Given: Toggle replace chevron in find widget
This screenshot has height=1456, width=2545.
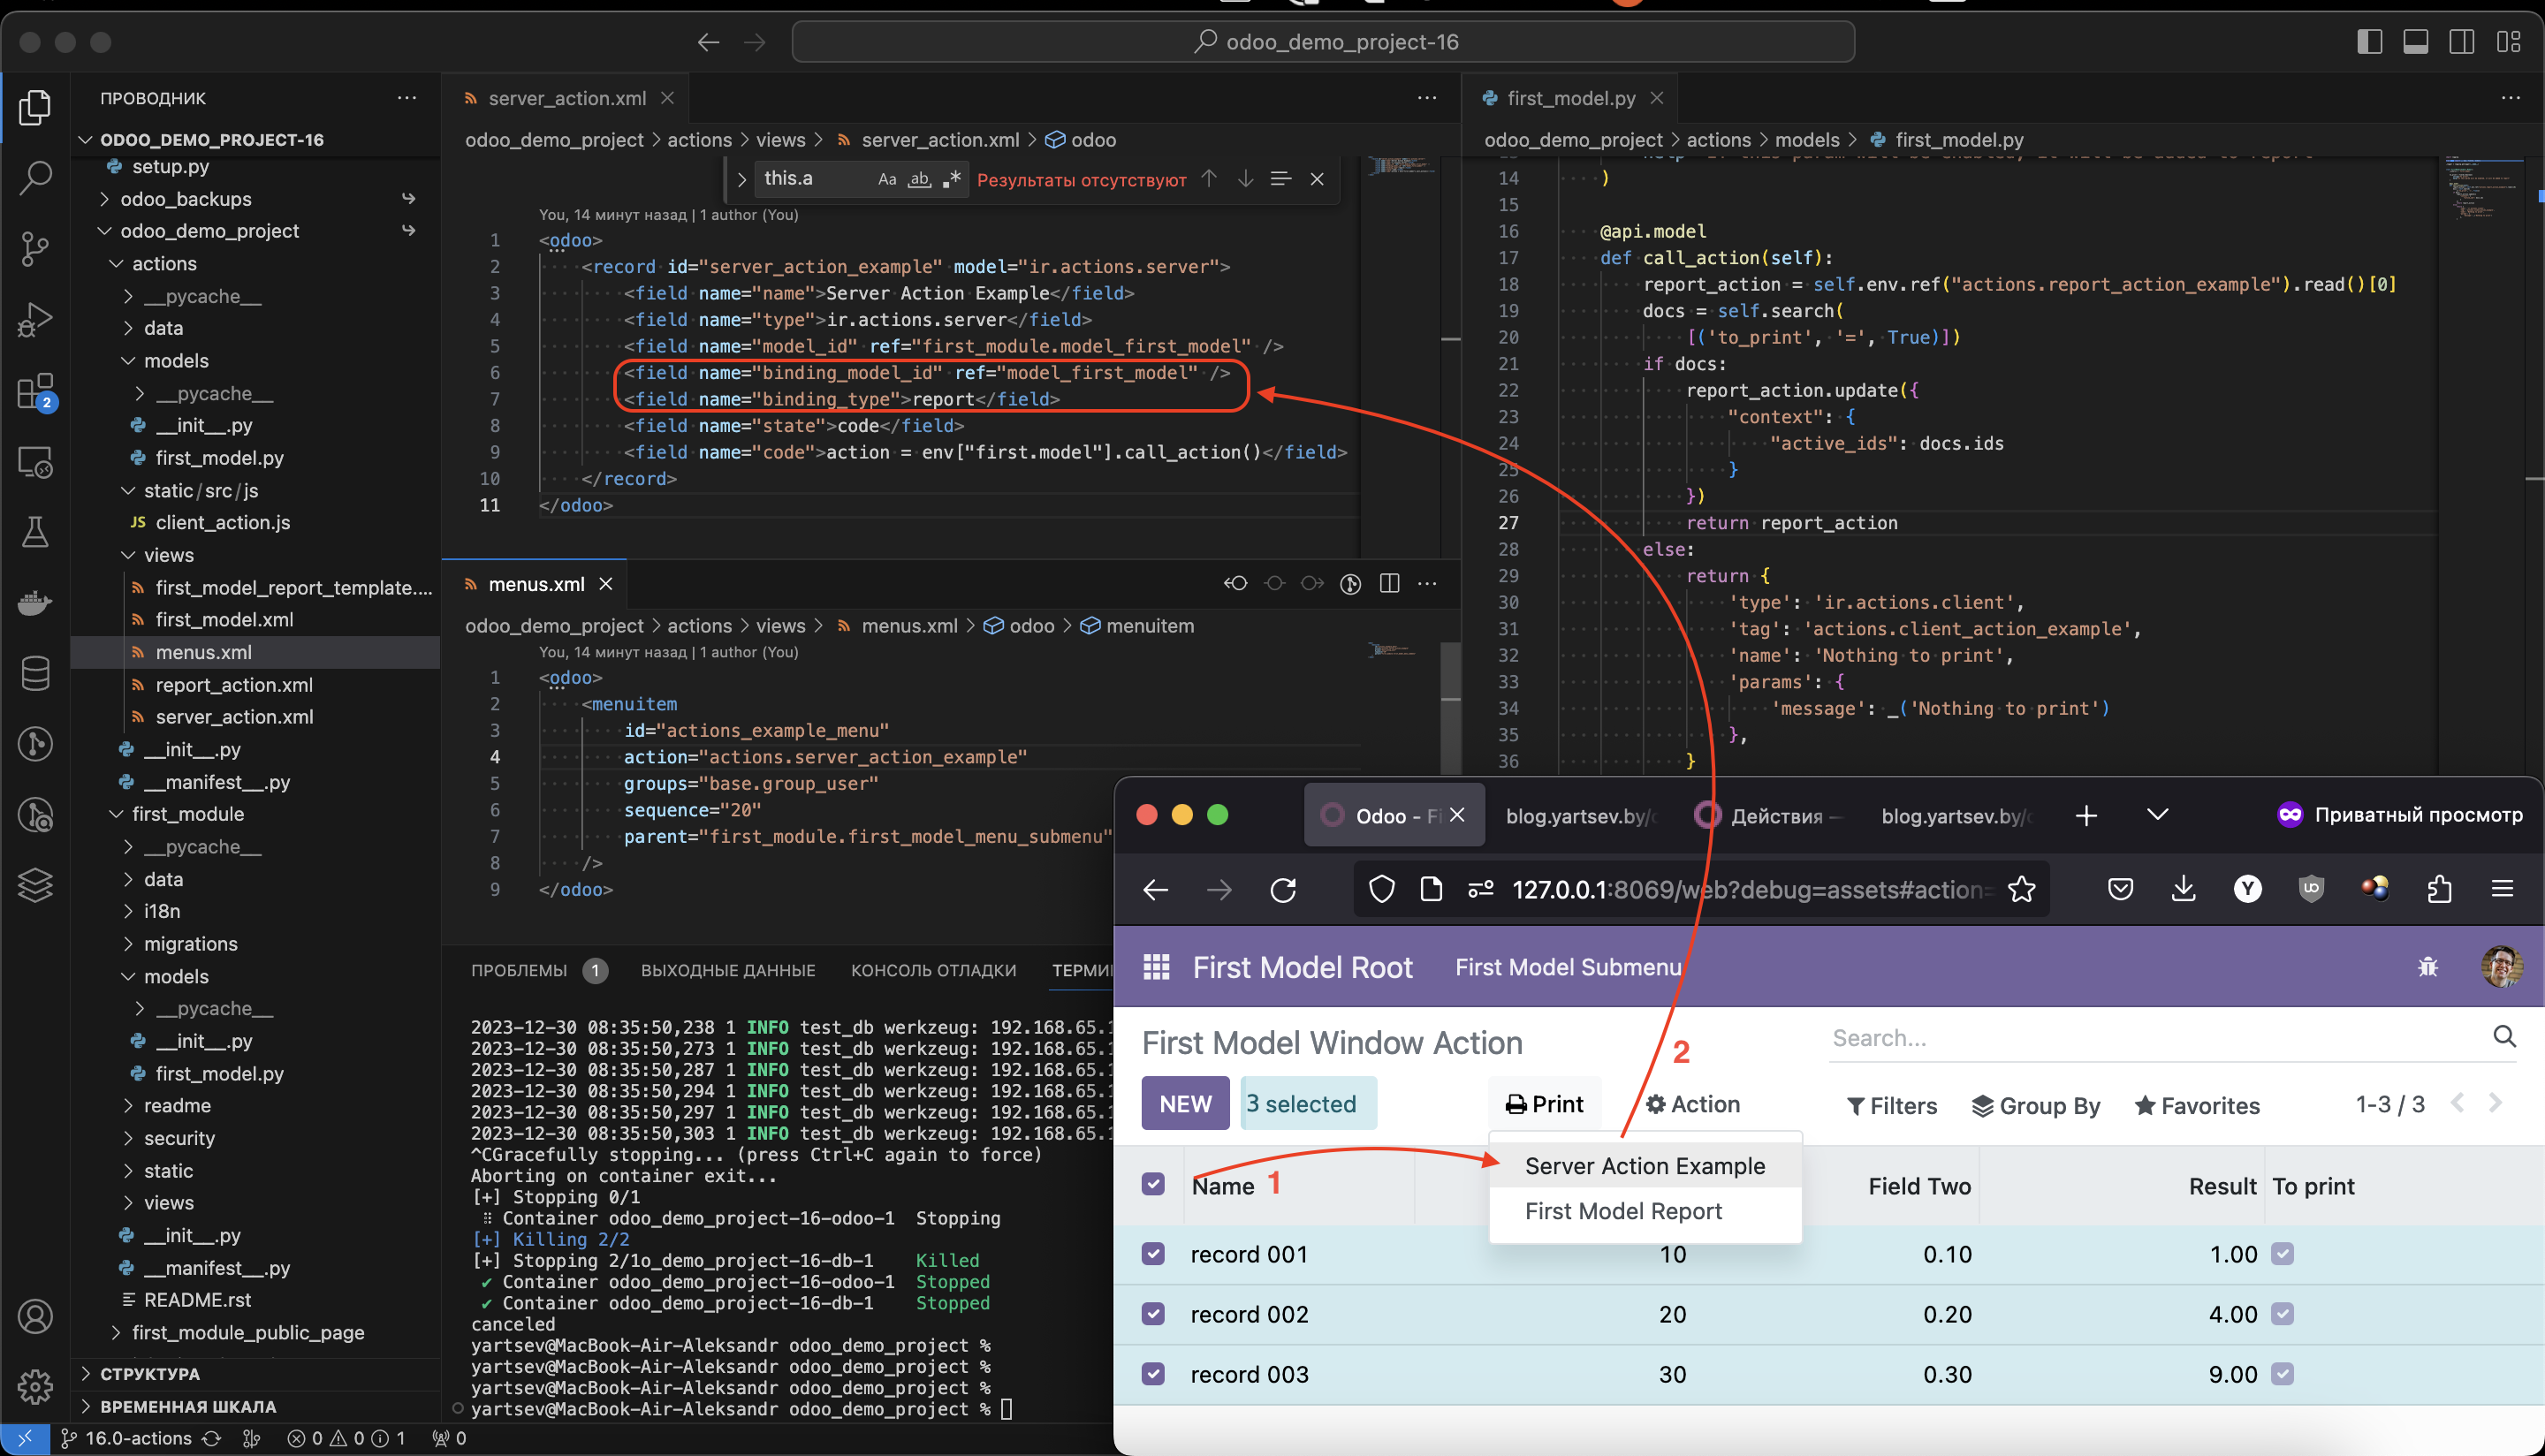Looking at the screenshot, I should coord(741,179).
